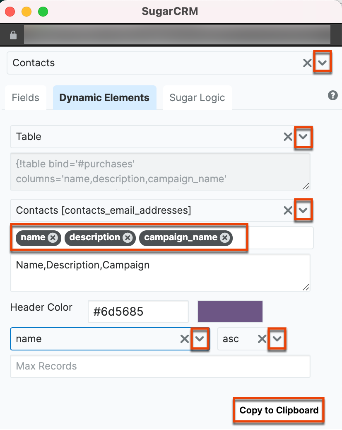Switch to the Sugar Logic tab
Viewport: 342px width, 430px height.
(197, 97)
